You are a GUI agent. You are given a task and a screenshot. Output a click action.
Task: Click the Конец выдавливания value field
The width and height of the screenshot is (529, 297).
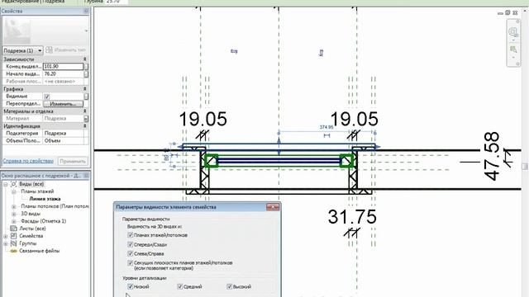click(63, 67)
